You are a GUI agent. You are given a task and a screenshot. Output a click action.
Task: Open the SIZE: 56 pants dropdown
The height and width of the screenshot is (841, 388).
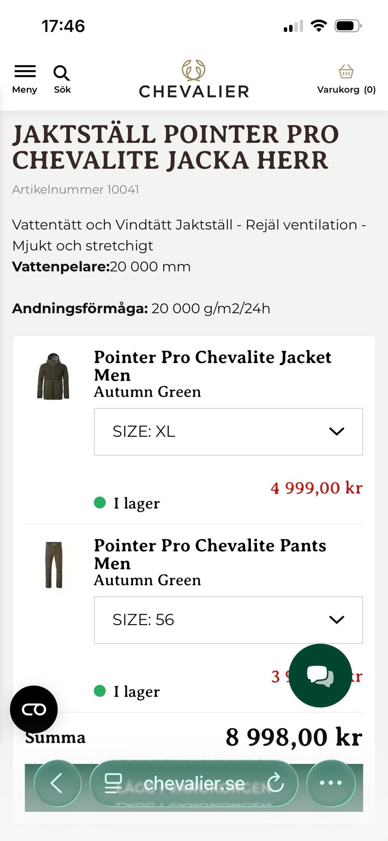228,620
